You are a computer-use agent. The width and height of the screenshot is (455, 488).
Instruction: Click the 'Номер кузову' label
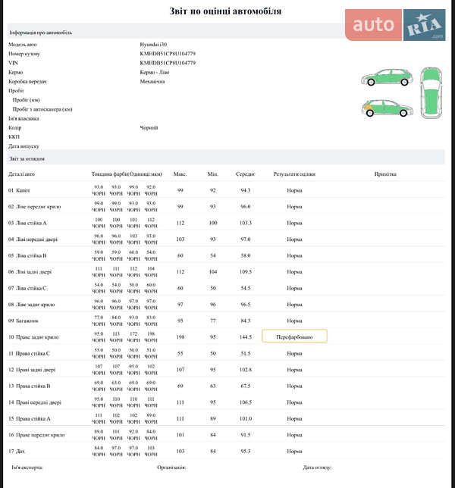pyautogui.click(x=24, y=54)
